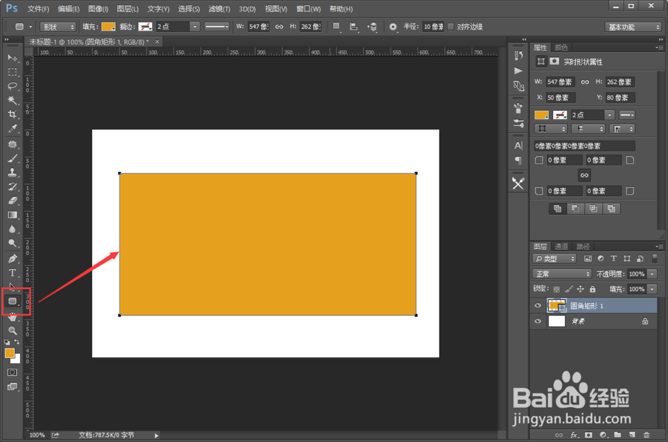668x442 pixels.
Task: Open the opacity slider dropdown arrow
Action: coord(652,274)
